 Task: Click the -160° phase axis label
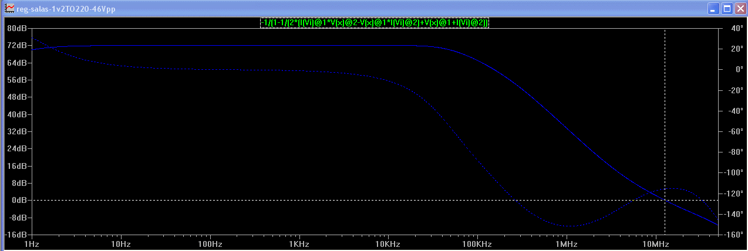pos(732,235)
